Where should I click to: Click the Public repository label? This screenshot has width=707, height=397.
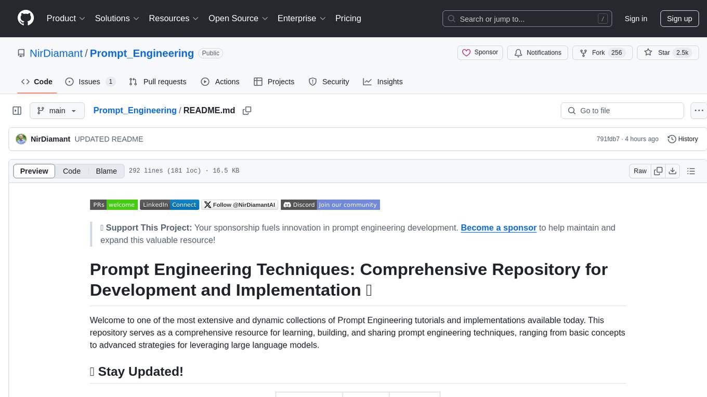(x=211, y=53)
